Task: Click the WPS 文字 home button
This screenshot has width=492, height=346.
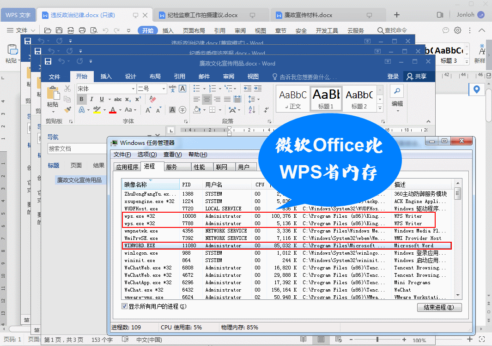Action: coord(18,15)
